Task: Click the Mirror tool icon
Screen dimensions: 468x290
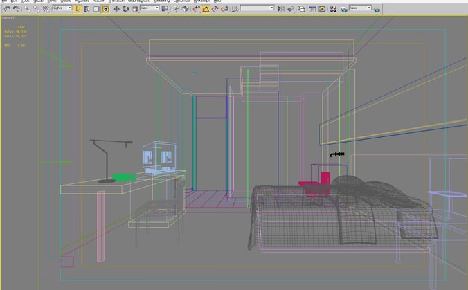Action: click(x=281, y=9)
